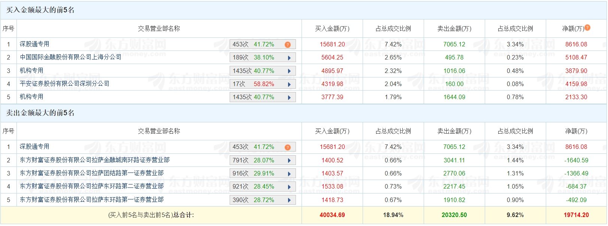
Task: Click buy amount 4895.97
Action: pyautogui.click(x=332, y=71)
